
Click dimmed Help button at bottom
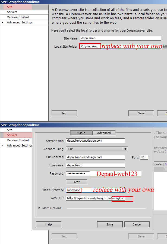[64, 236]
